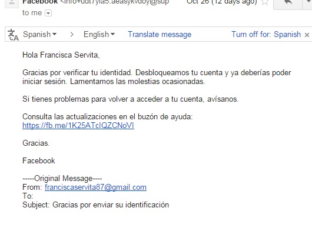
Task: Click the translate icon in translation bar
Action: tap(13, 35)
